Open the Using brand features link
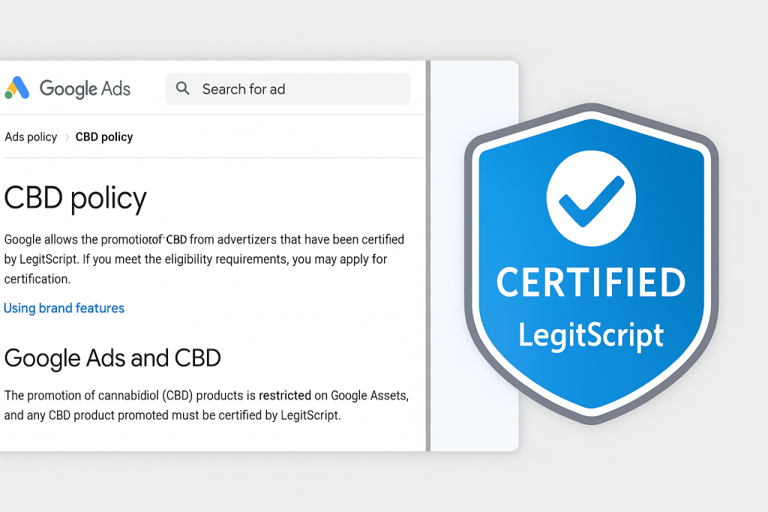The height and width of the screenshot is (512, 768). (x=64, y=308)
